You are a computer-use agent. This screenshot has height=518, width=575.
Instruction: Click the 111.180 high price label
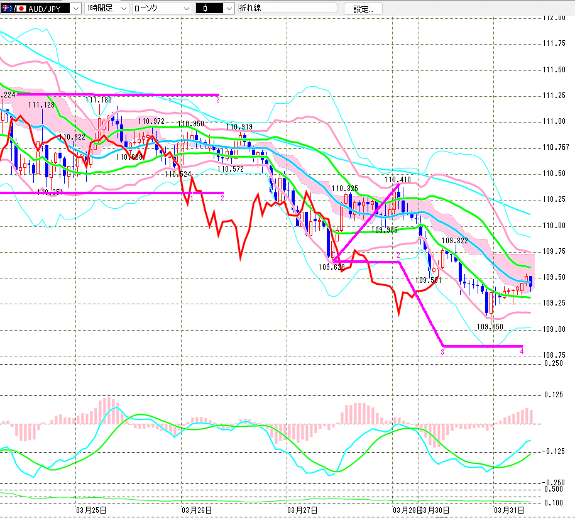99,99
